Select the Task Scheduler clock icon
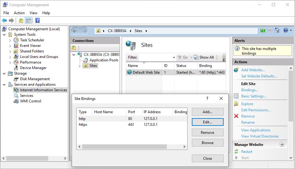This screenshot has height=169, width=295. click(x=16, y=40)
